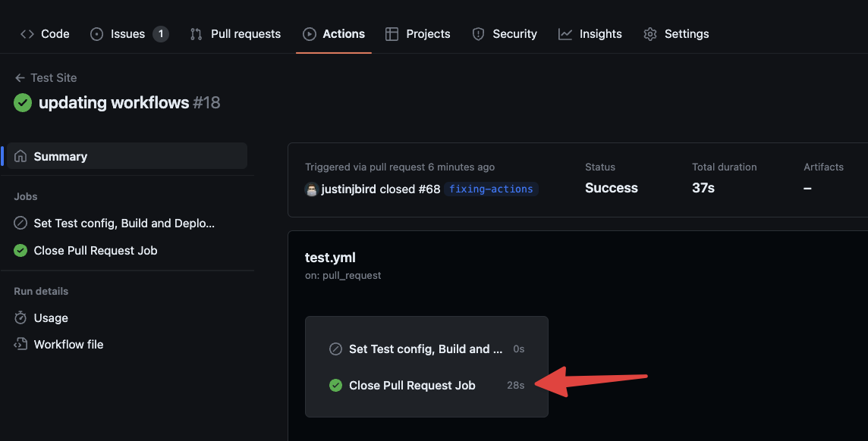Go back using the Test Site arrow
Viewport: 868px width, 441px height.
(x=18, y=77)
